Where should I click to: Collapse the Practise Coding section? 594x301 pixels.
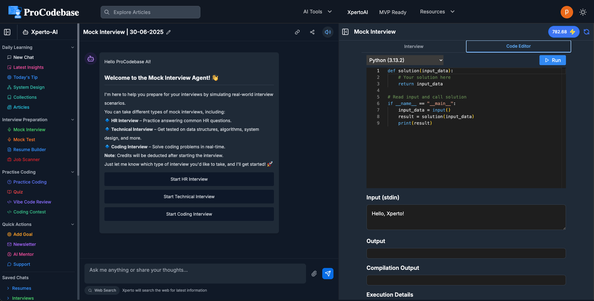pyautogui.click(x=73, y=172)
